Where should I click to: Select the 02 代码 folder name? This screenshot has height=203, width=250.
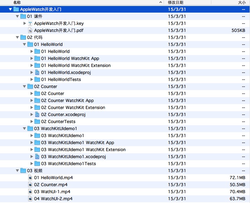[35, 38]
